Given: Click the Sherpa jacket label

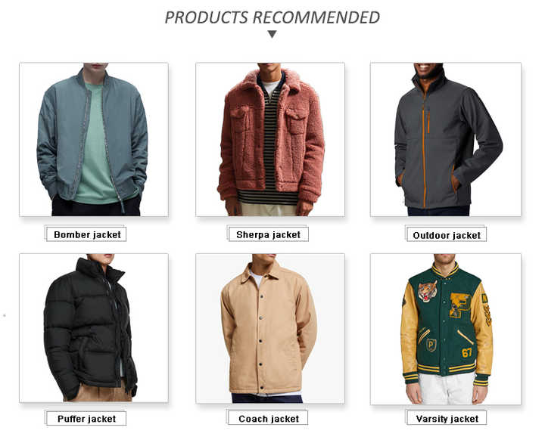Looking at the screenshot, I should (x=268, y=234).
